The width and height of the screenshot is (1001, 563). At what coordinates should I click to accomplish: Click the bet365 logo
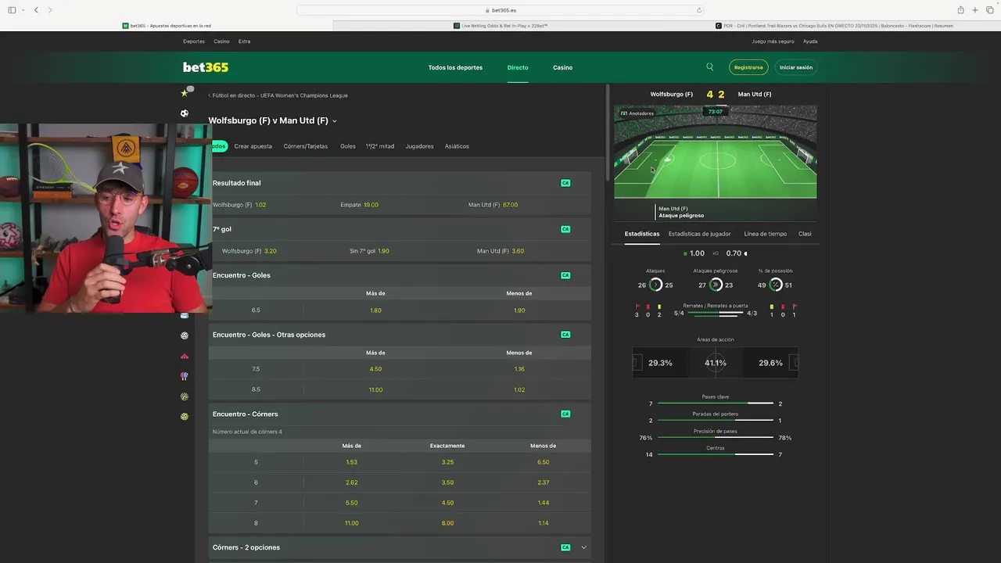click(206, 67)
